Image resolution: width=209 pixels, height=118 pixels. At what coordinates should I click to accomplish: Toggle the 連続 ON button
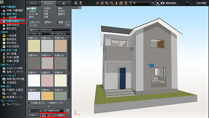point(46,115)
